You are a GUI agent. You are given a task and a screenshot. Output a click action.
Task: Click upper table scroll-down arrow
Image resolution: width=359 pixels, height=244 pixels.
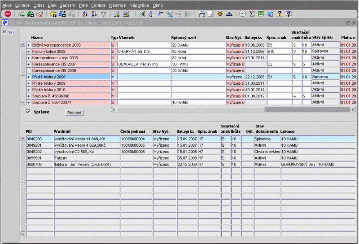[x=23, y=103]
